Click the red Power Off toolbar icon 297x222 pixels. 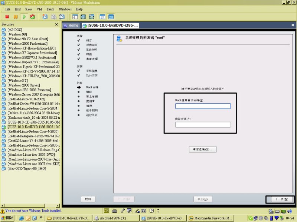(x=7, y=17)
